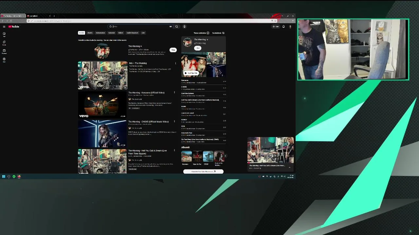Screen dimensions: 419x235
Task: Select the Videot filter chip
Action: click(120, 33)
